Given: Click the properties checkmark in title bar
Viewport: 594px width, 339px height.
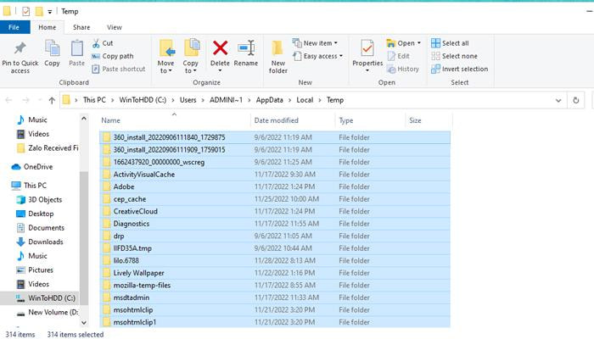Looking at the screenshot, I should tap(25, 11).
